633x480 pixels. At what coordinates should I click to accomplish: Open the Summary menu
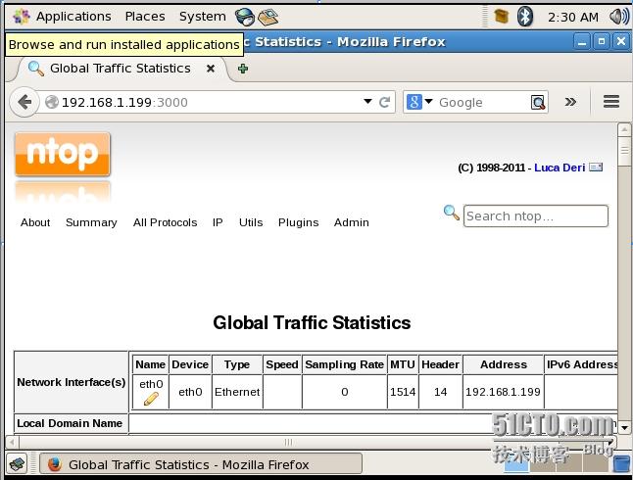91,222
